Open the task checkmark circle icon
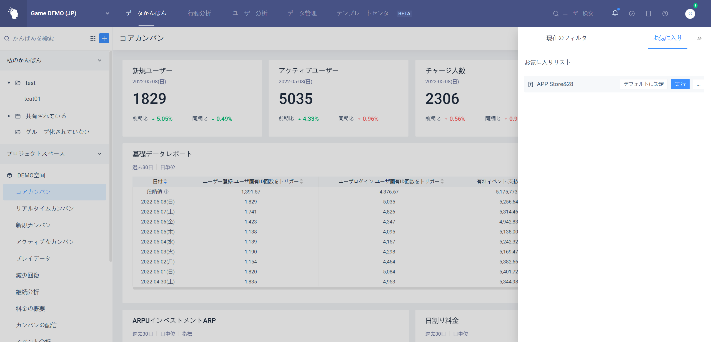This screenshot has width=711, height=342. 632,14
